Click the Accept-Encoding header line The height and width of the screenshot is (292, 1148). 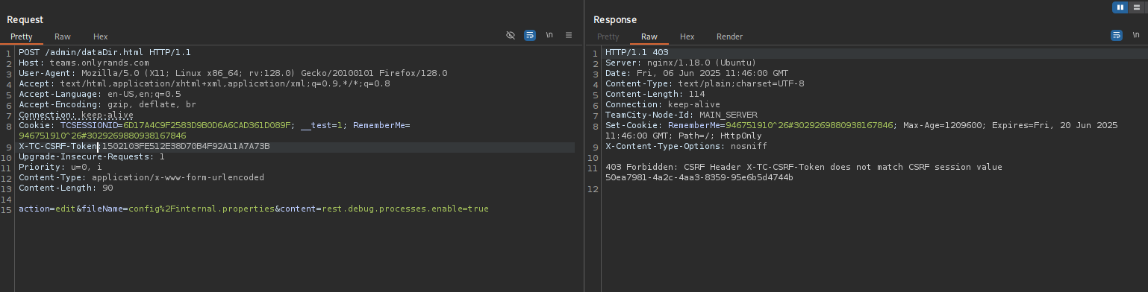[107, 104]
